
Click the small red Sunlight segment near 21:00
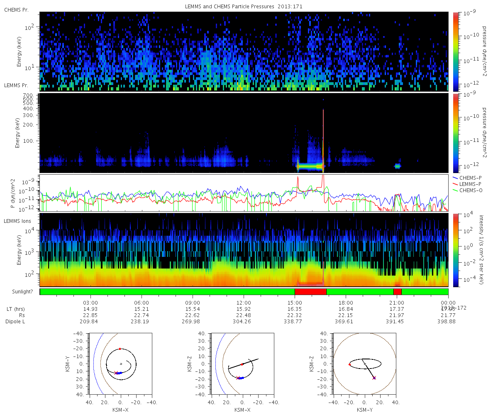click(397, 292)
